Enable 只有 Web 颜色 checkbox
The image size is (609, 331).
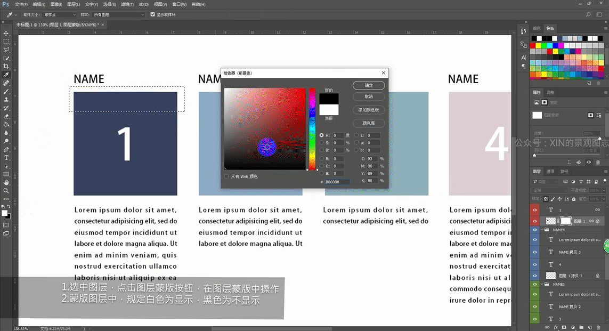(x=226, y=176)
